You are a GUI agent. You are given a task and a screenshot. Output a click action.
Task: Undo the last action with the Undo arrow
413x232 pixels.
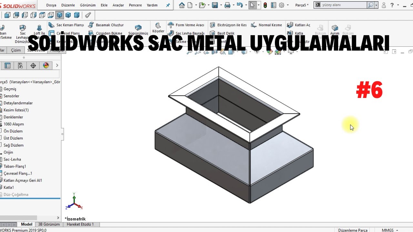239,5
